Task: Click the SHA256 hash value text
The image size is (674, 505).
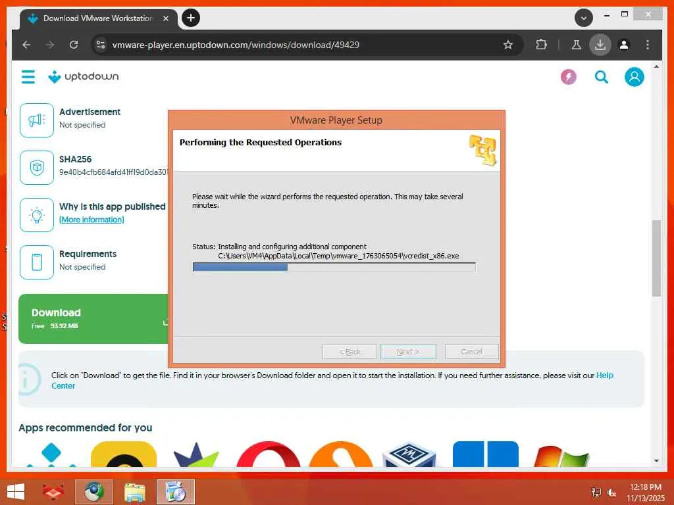Action: coord(113,172)
